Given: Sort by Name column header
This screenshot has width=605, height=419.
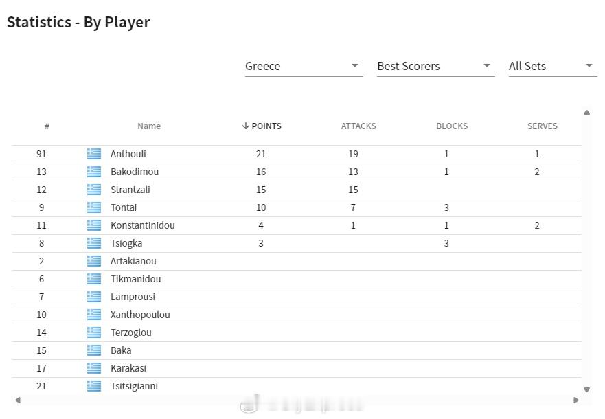Looking at the screenshot, I should [x=149, y=126].
